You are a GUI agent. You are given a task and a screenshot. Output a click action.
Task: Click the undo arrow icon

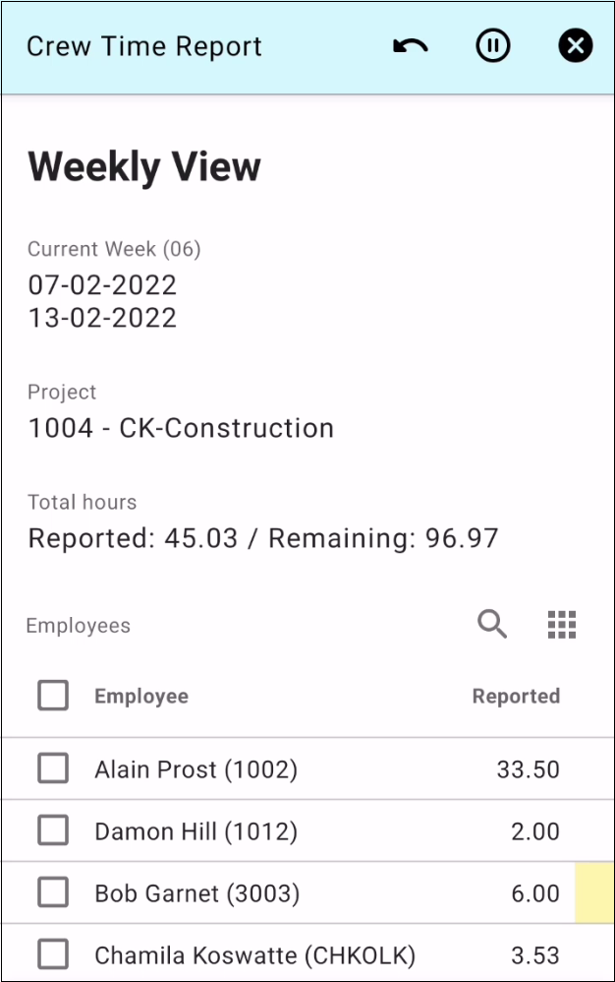(x=410, y=46)
